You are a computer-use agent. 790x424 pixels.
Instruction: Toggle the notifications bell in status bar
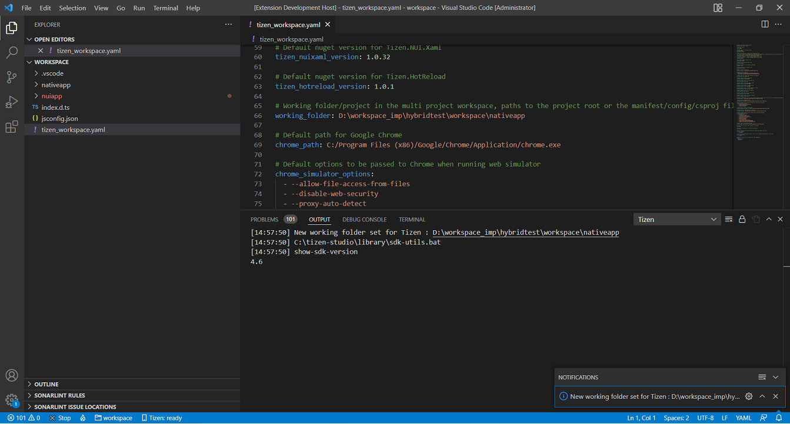779,418
